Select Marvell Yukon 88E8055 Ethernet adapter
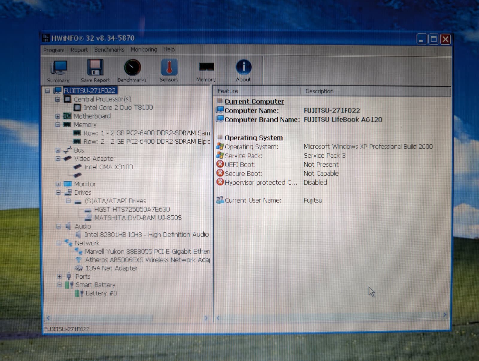This screenshot has width=479, height=361. [148, 251]
